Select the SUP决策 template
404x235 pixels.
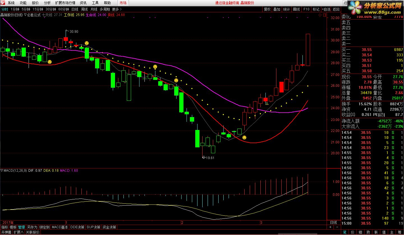click(x=93, y=227)
